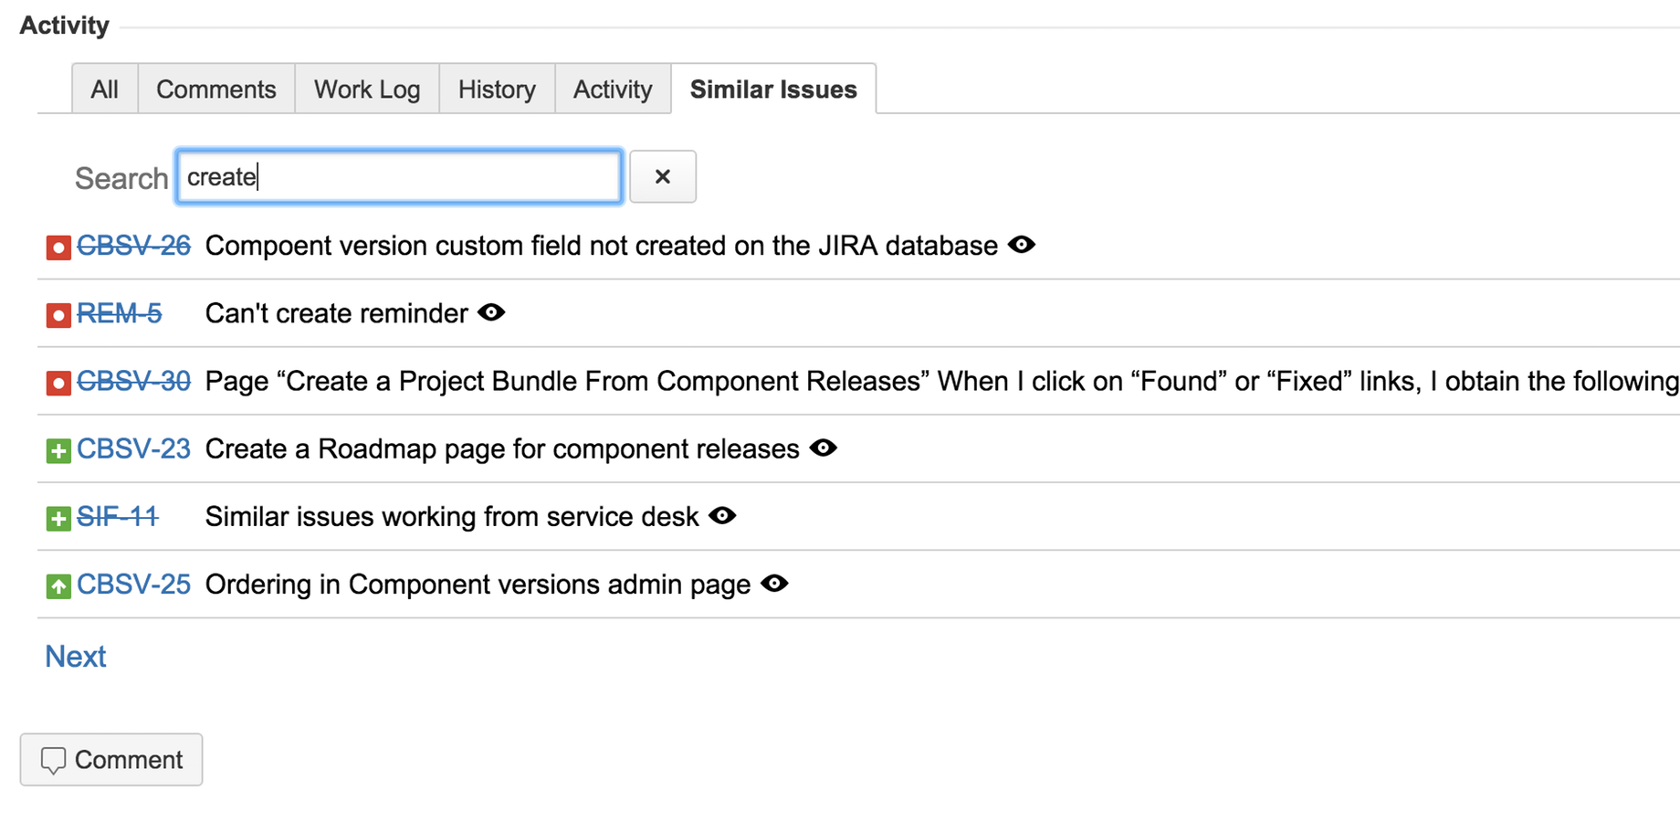The width and height of the screenshot is (1680, 822).
Task: Click the Search label
Action: click(121, 178)
